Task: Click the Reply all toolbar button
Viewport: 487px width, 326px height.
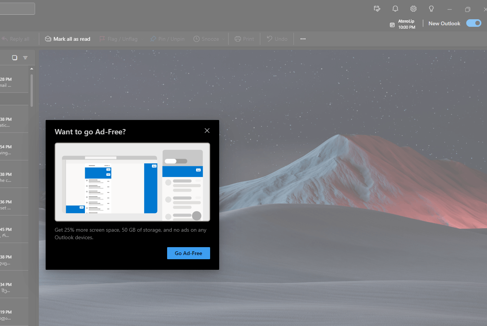Action: pos(15,39)
